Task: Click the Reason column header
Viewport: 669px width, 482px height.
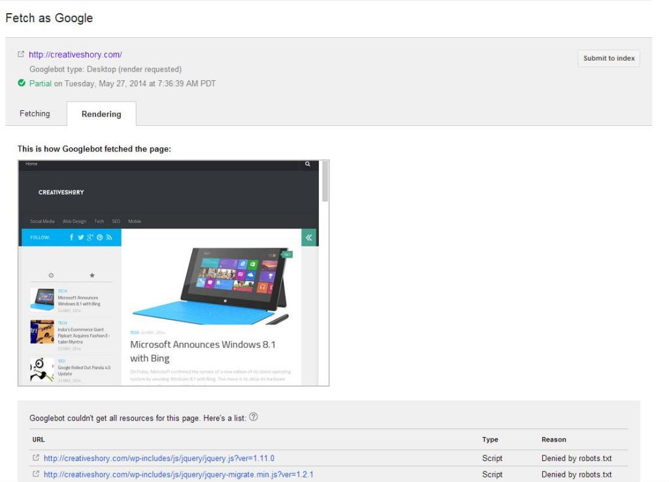Action: click(554, 440)
